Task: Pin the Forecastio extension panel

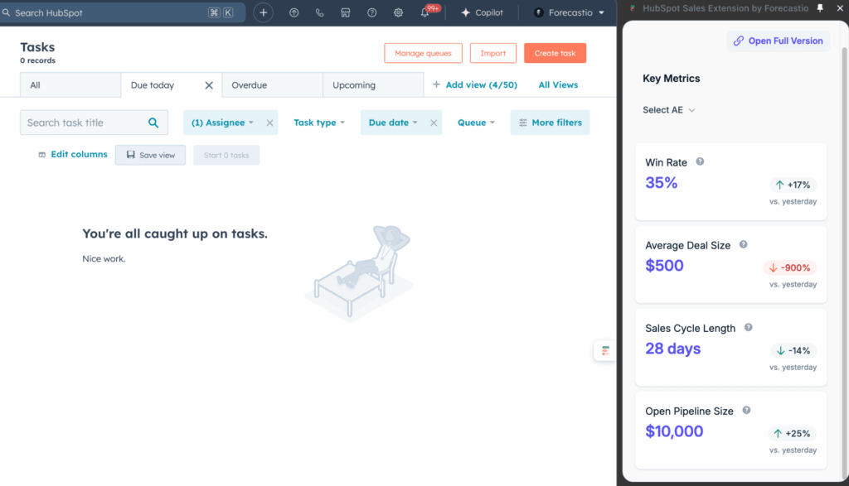Action: tap(820, 8)
